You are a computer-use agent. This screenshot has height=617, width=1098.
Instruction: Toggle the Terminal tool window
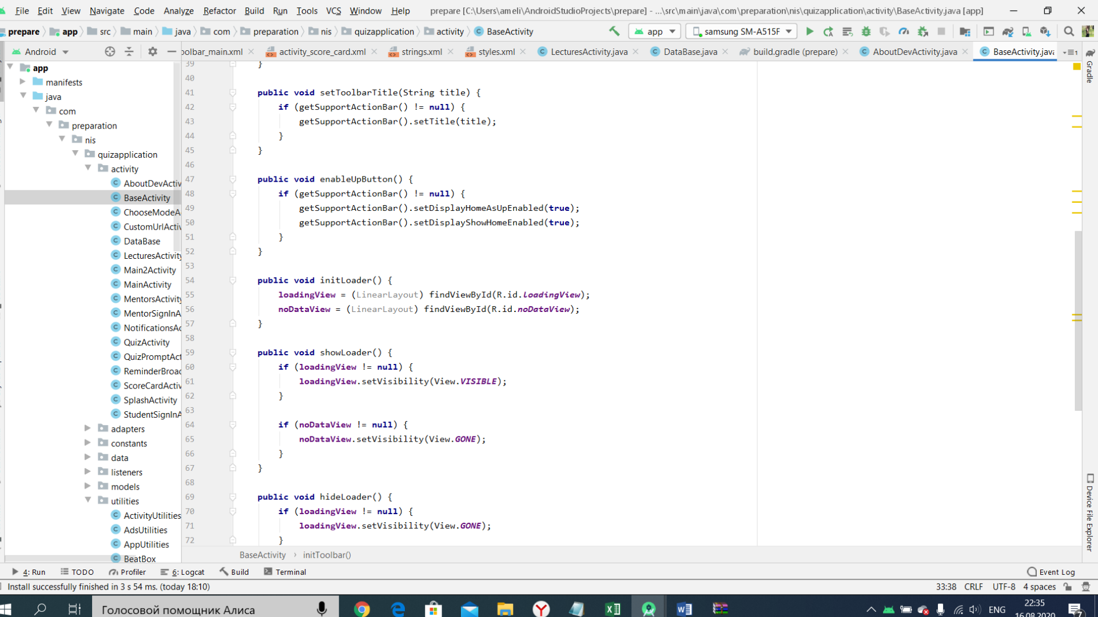[285, 572]
